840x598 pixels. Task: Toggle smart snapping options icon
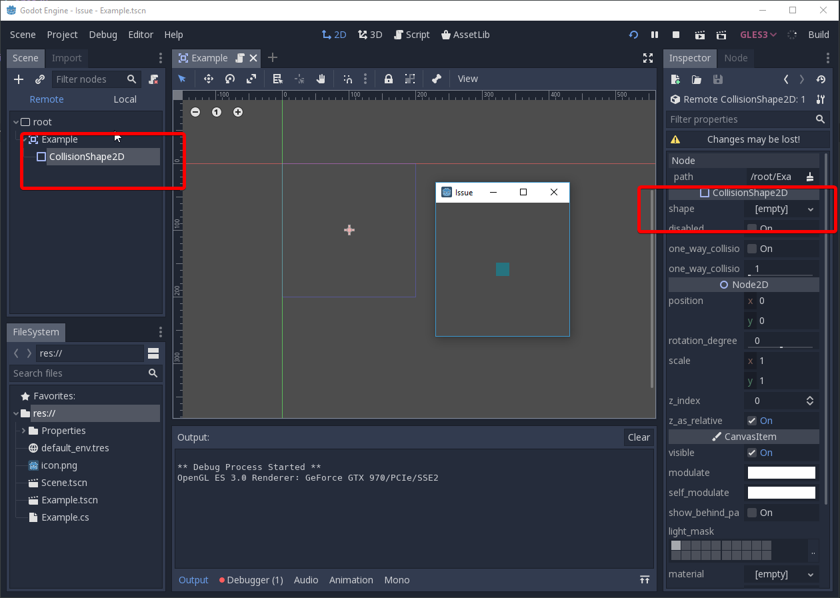point(347,79)
